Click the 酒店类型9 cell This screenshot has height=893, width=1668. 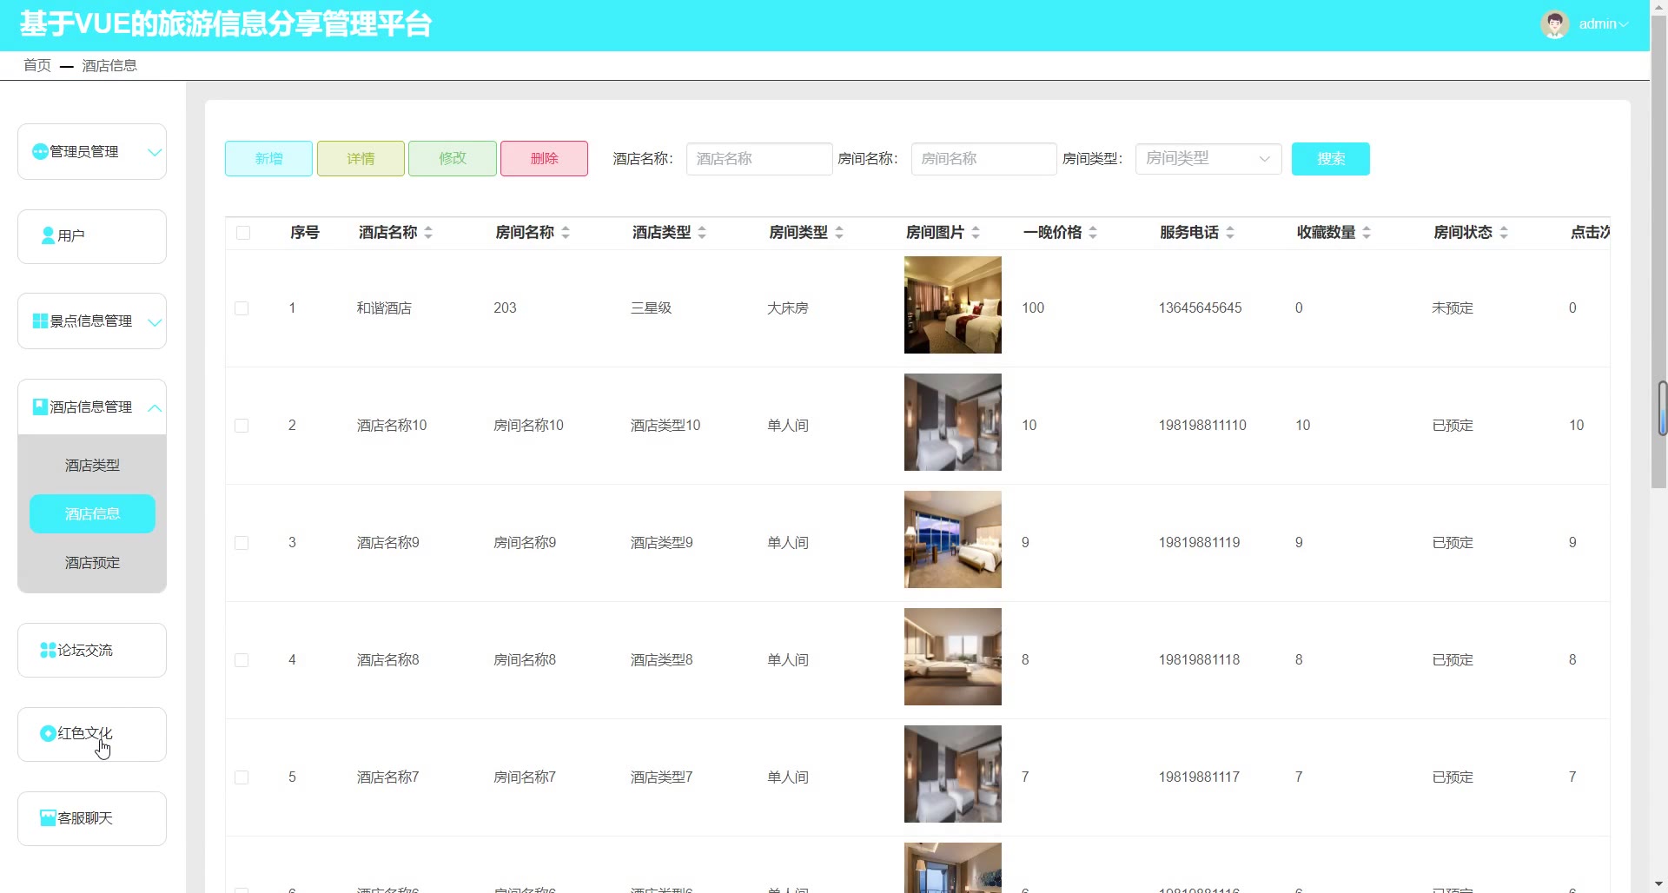click(661, 543)
